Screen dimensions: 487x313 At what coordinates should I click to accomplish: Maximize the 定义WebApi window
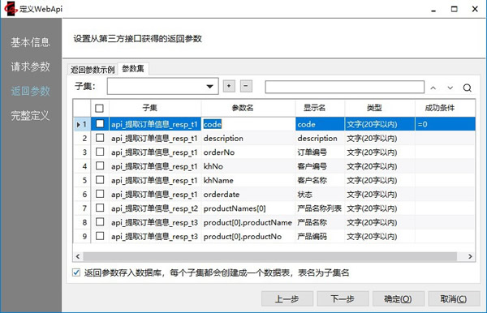454,9
